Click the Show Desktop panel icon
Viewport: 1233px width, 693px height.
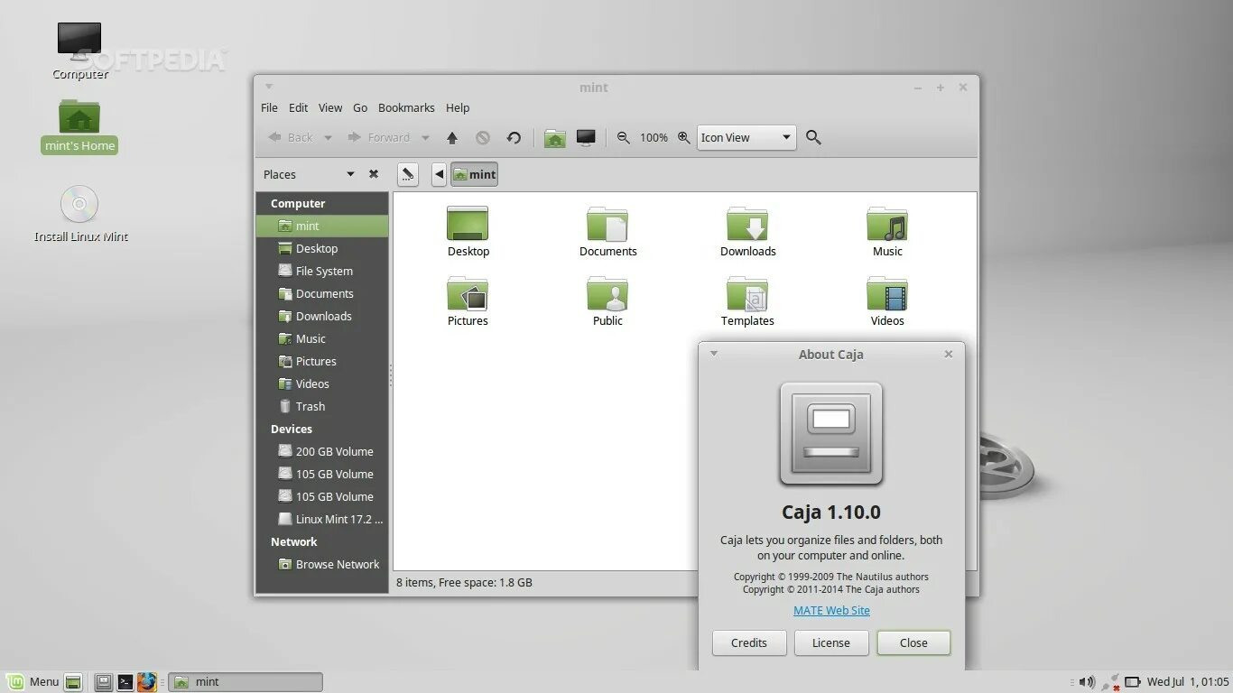pyautogui.click(x=74, y=682)
